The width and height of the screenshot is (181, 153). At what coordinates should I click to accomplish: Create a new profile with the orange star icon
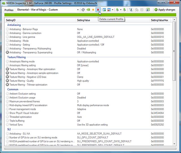(x=93, y=10)
